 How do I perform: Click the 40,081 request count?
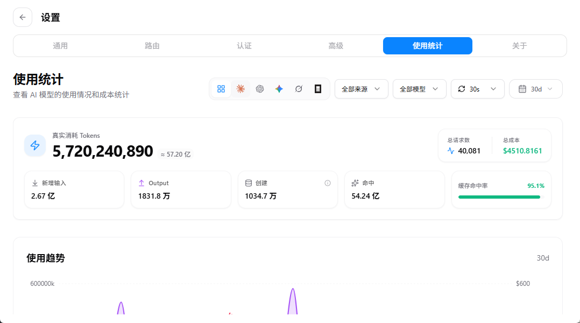[469, 151]
